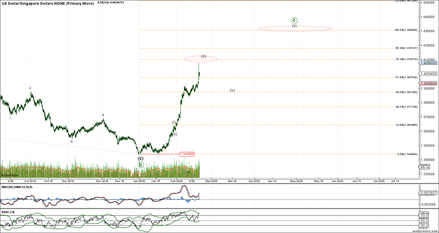Click the bold (c) wave label at the low
439x233 pixels.
coord(141,158)
